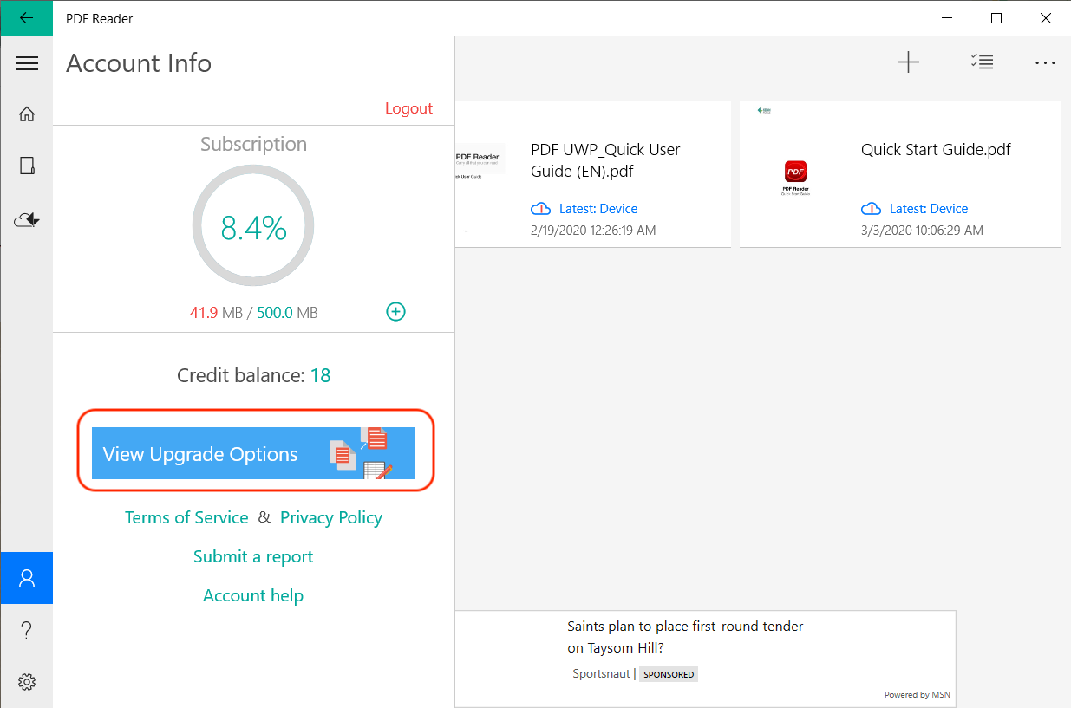Open the help question mark icon
Screen dimensions: 1071x708
[27, 630]
